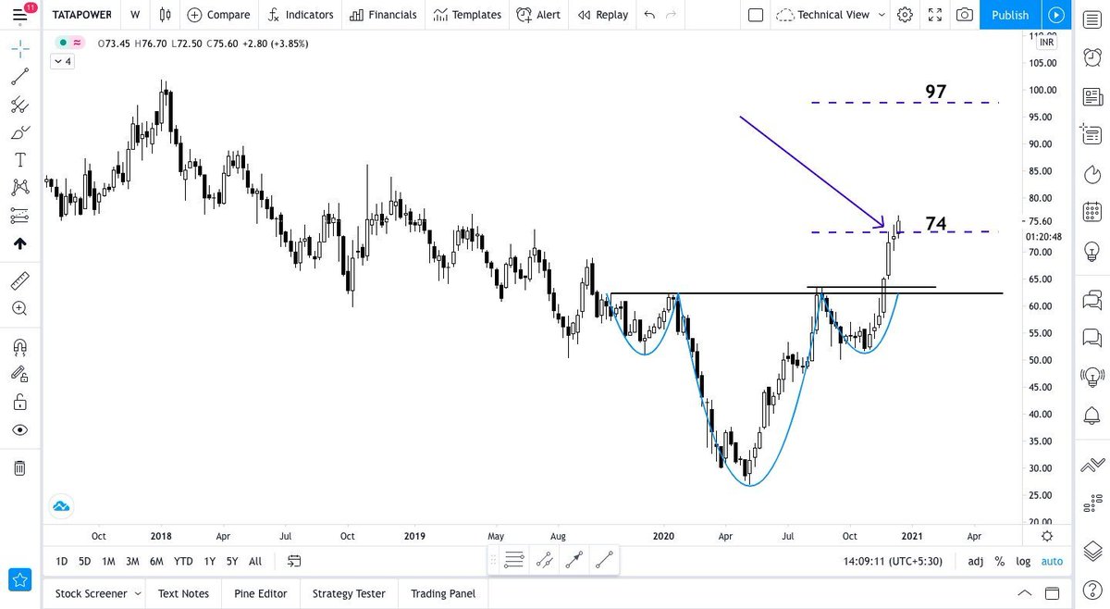Click the TATAPOWER symbol search field
The width and height of the screenshot is (1110, 609).
(82, 15)
